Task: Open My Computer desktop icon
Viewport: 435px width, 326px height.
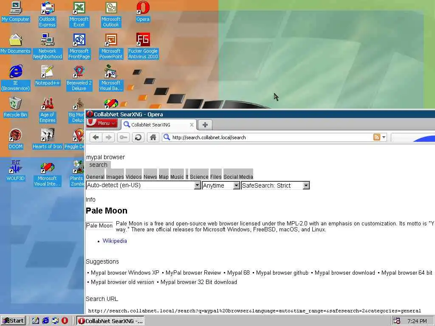Action: [15, 11]
